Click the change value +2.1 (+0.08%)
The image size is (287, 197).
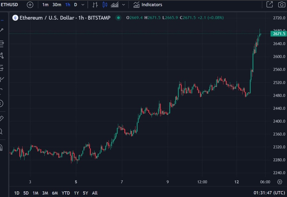(211, 18)
